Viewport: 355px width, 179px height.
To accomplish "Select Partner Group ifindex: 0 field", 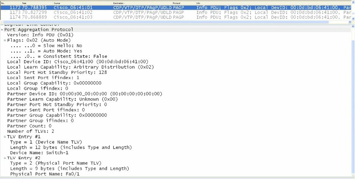I will [40, 121].
